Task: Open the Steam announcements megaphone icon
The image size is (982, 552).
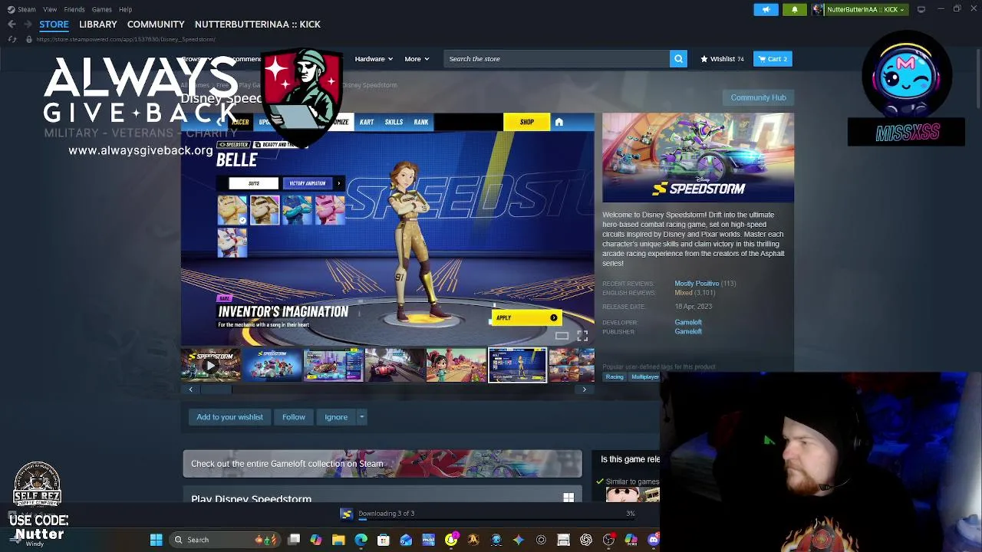Action: (766, 9)
